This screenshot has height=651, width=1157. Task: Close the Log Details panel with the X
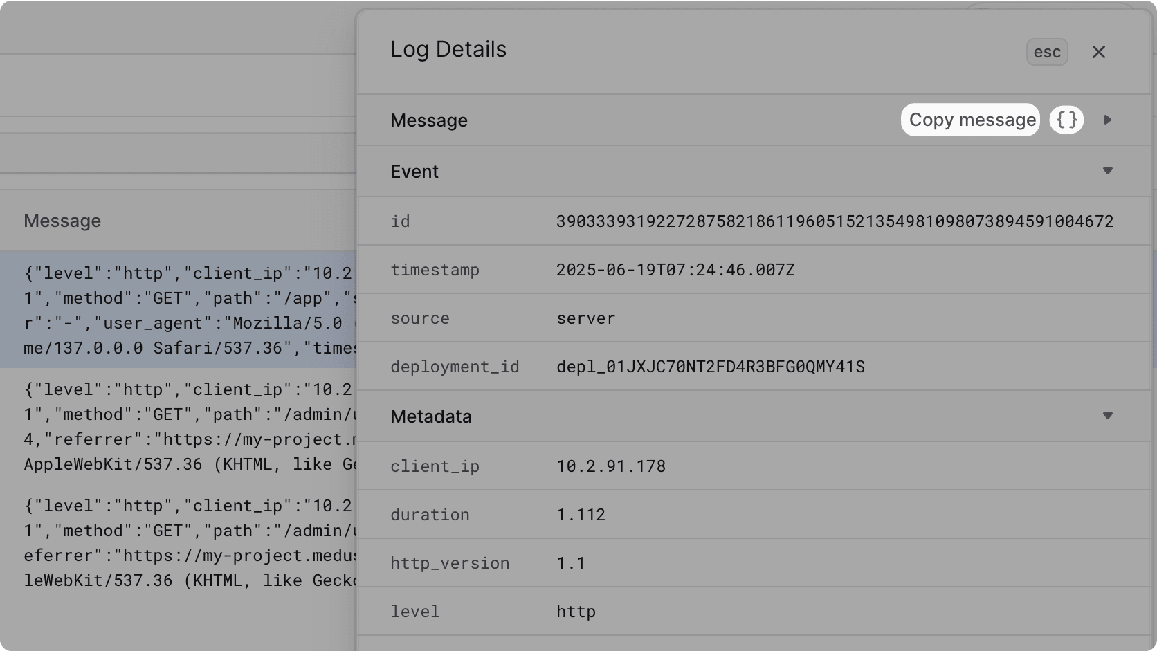[1099, 51]
